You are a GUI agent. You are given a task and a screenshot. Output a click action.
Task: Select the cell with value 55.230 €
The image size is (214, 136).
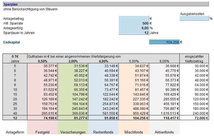pyautogui.click(x=42, y=85)
